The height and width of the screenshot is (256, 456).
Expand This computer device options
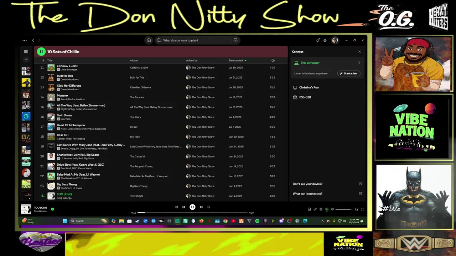(x=359, y=63)
